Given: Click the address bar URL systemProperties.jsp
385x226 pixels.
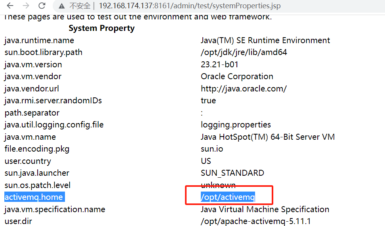Looking at the screenshot, I should 190,6.
